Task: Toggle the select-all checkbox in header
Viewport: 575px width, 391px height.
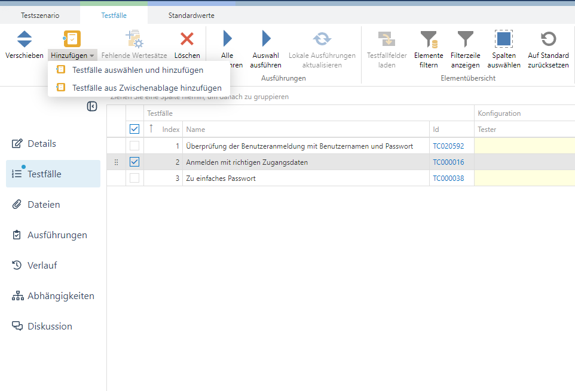Action: (134, 129)
